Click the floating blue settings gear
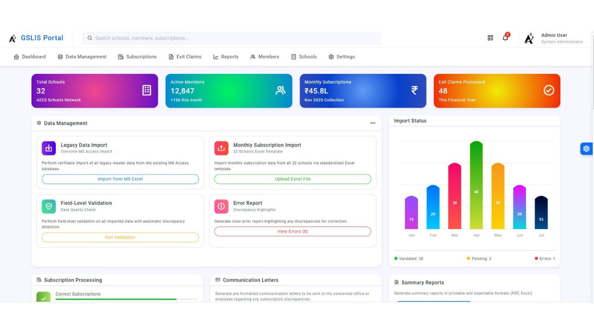The image size is (594, 334). [x=586, y=148]
